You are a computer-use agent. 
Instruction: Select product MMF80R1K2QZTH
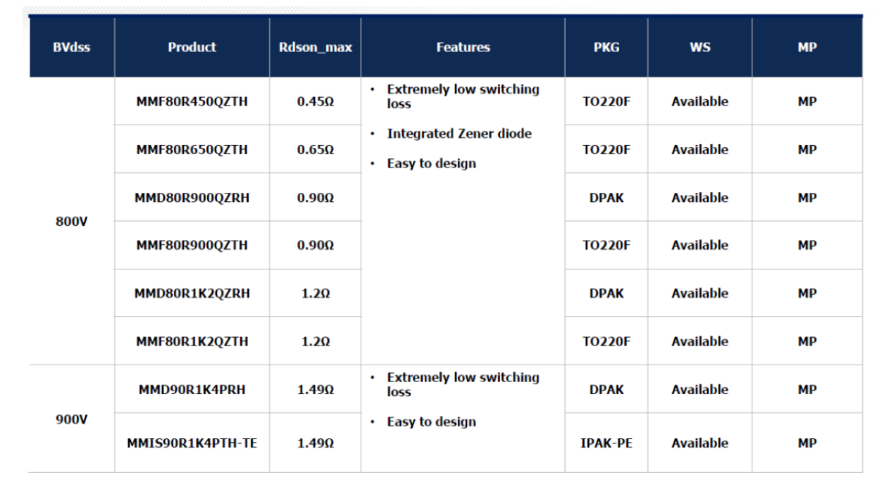coord(192,341)
